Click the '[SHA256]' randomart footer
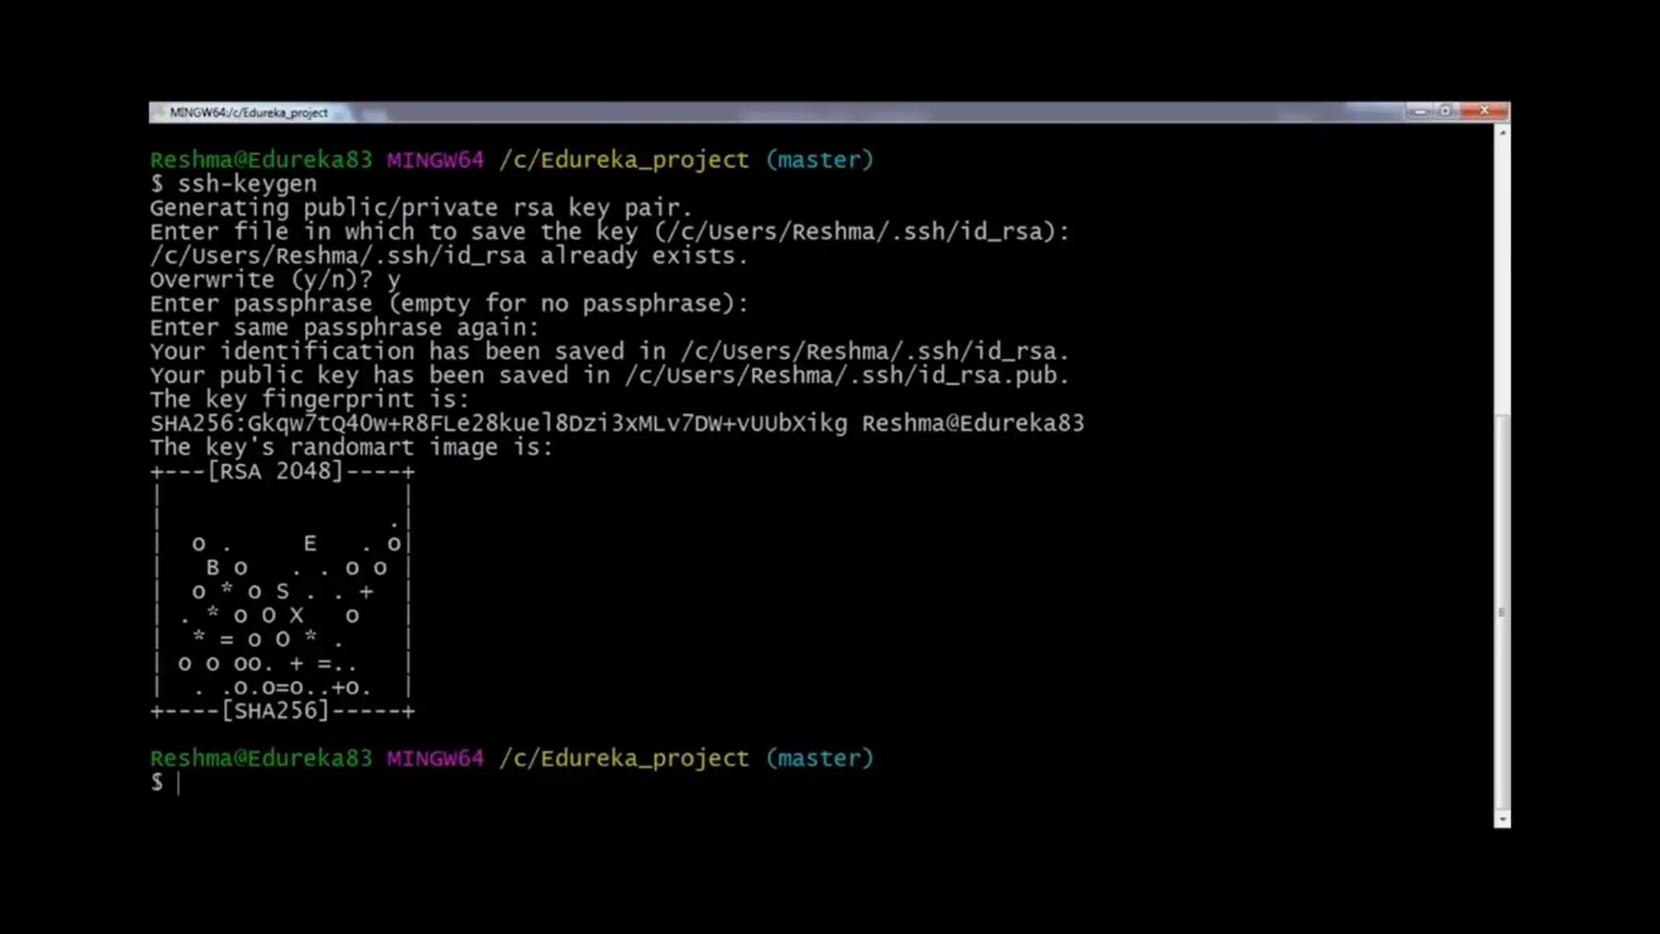This screenshot has width=1660, height=934. [276, 711]
